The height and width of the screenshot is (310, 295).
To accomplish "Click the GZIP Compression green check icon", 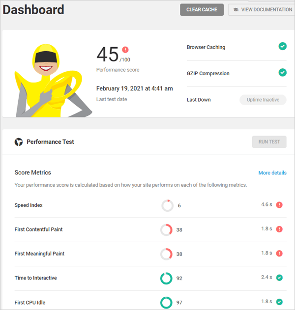I will [283, 72].
